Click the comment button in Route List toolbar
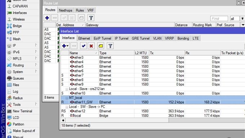 point(81,18)
